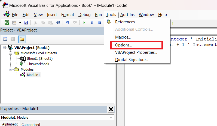217x126 pixels.
Task: Click the Copy toolbar icon
Action: (43, 23)
